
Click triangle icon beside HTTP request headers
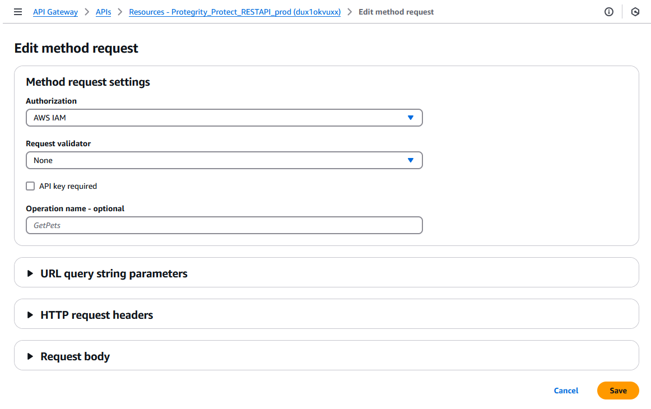(x=30, y=315)
